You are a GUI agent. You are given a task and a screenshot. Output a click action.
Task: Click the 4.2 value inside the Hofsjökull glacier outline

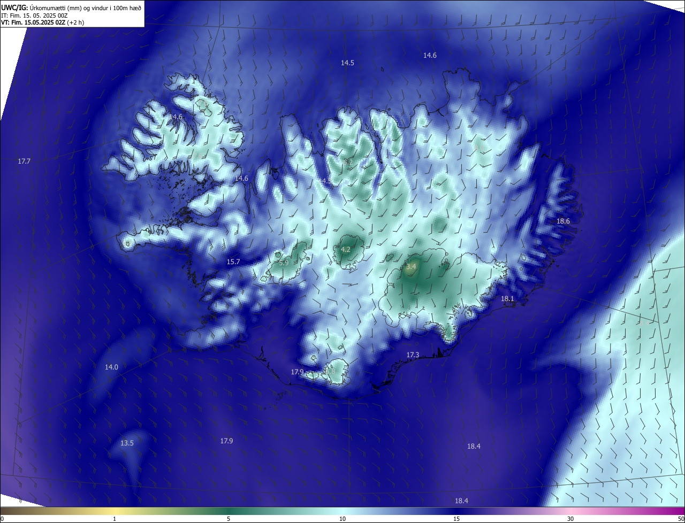346,249
